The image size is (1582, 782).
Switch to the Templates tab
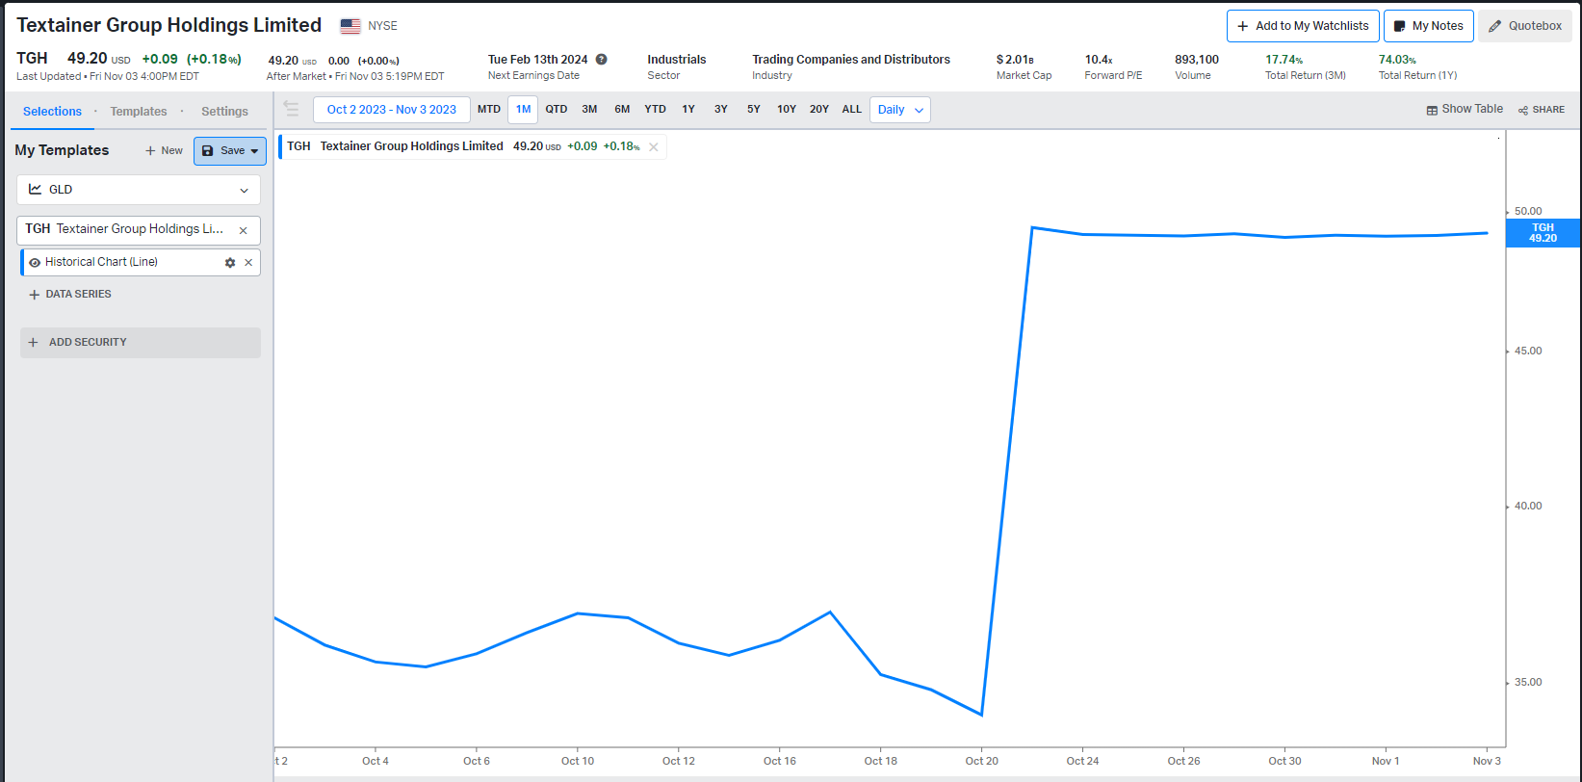click(x=139, y=112)
